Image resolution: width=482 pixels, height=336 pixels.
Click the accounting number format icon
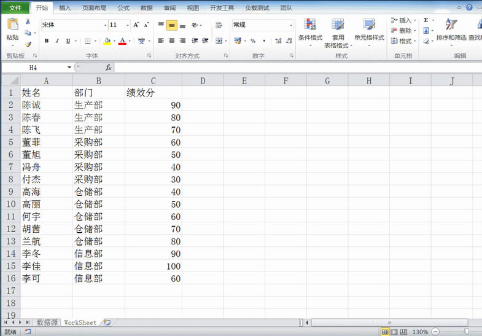[238, 41]
